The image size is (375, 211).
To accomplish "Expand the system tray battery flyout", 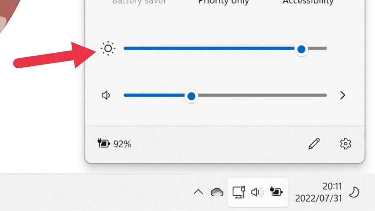I will tap(277, 192).
